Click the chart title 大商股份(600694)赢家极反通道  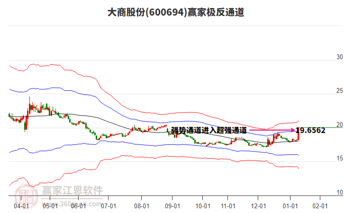(176, 12)
